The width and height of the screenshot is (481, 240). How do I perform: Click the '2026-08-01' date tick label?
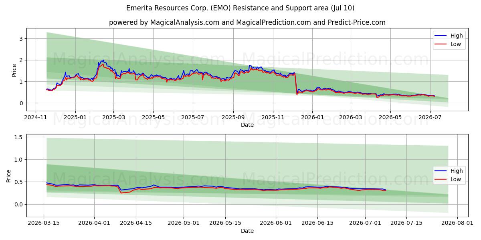click(x=457, y=223)
